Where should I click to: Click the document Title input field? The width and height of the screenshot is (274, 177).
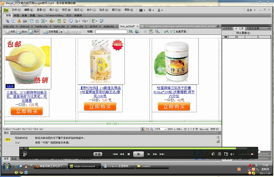pos(111,32)
